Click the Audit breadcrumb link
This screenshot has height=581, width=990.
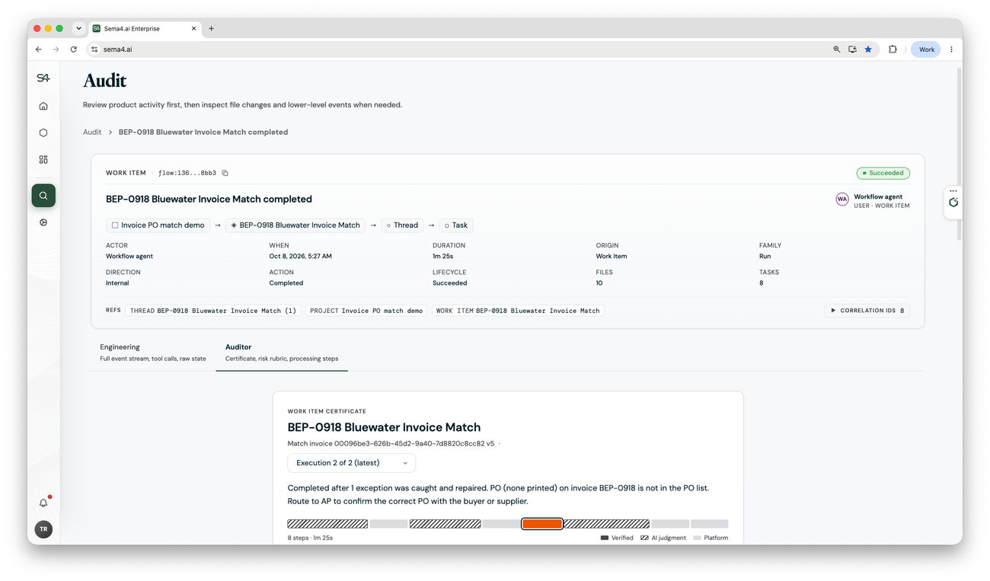[92, 132]
